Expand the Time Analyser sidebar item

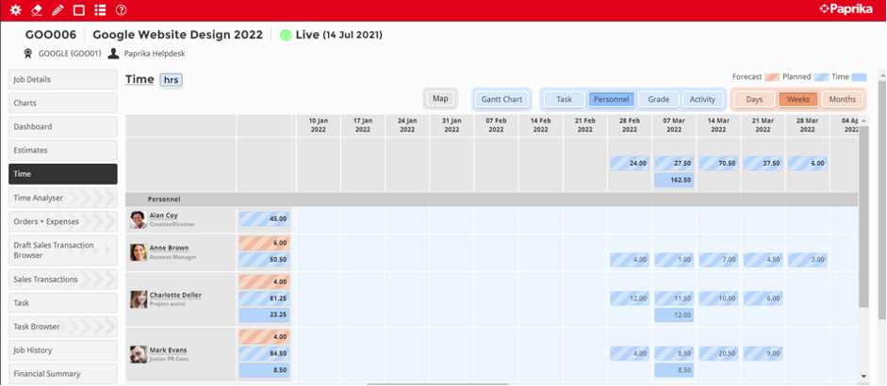pyautogui.click(x=62, y=198)
